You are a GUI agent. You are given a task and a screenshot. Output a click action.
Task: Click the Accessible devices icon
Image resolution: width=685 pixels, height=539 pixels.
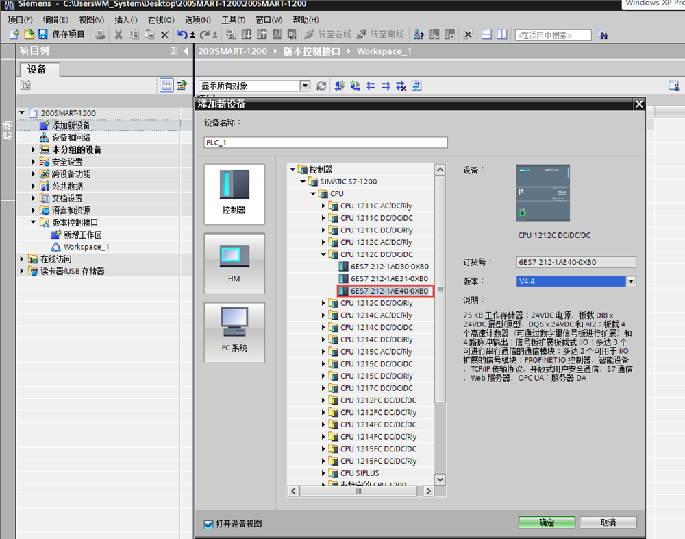point(419,34)
